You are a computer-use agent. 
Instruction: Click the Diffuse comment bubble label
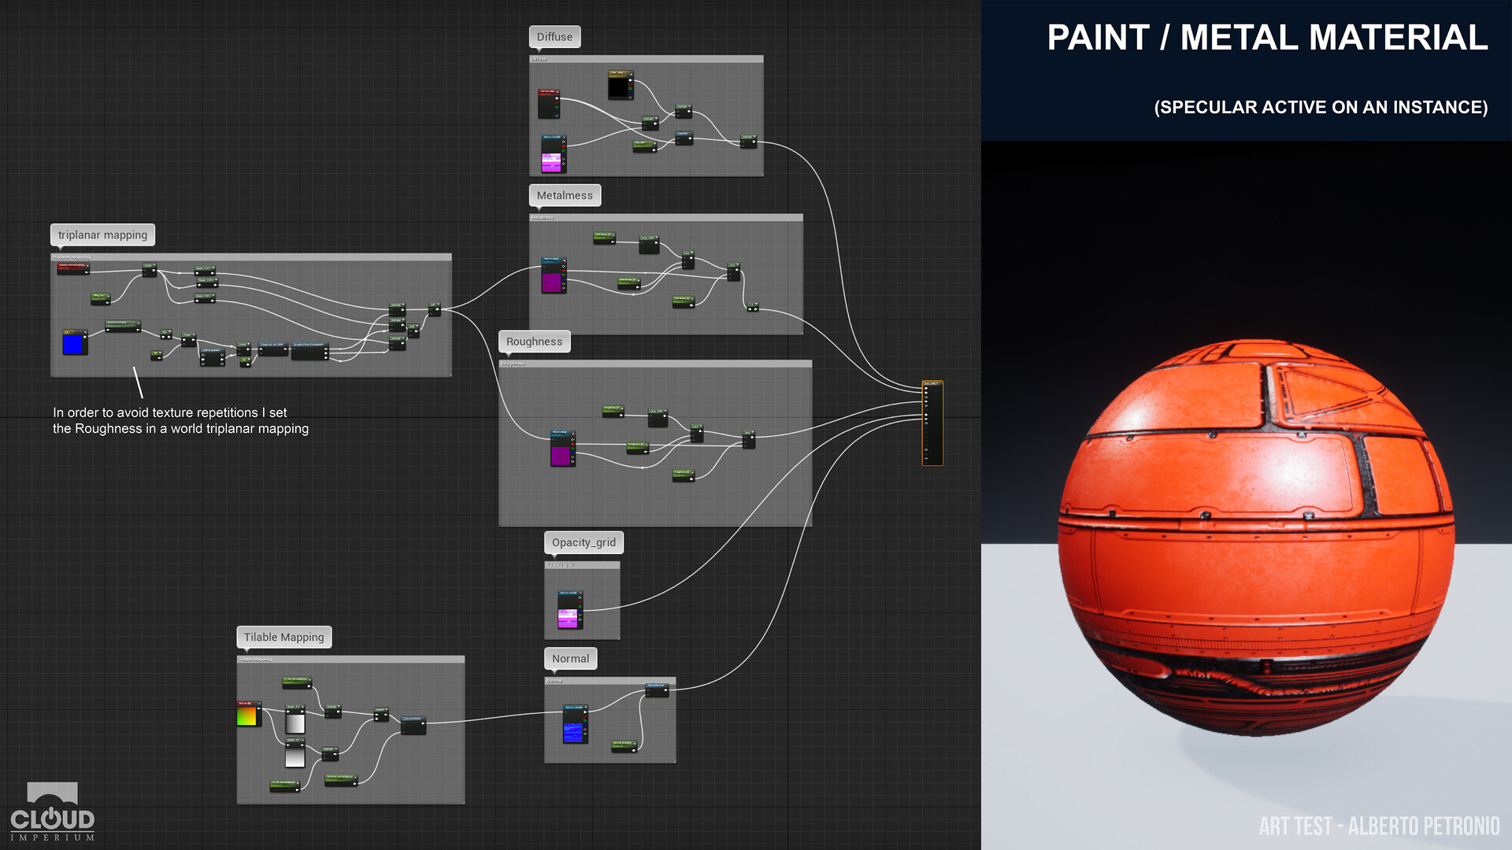[x=554, y=37]
